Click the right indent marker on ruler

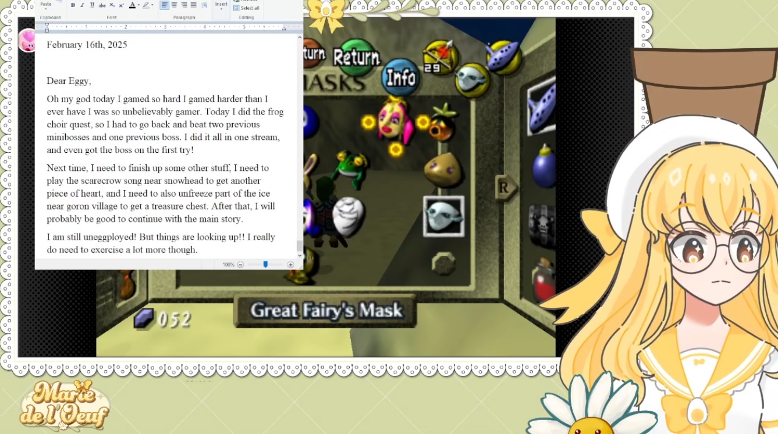point(283,27)
